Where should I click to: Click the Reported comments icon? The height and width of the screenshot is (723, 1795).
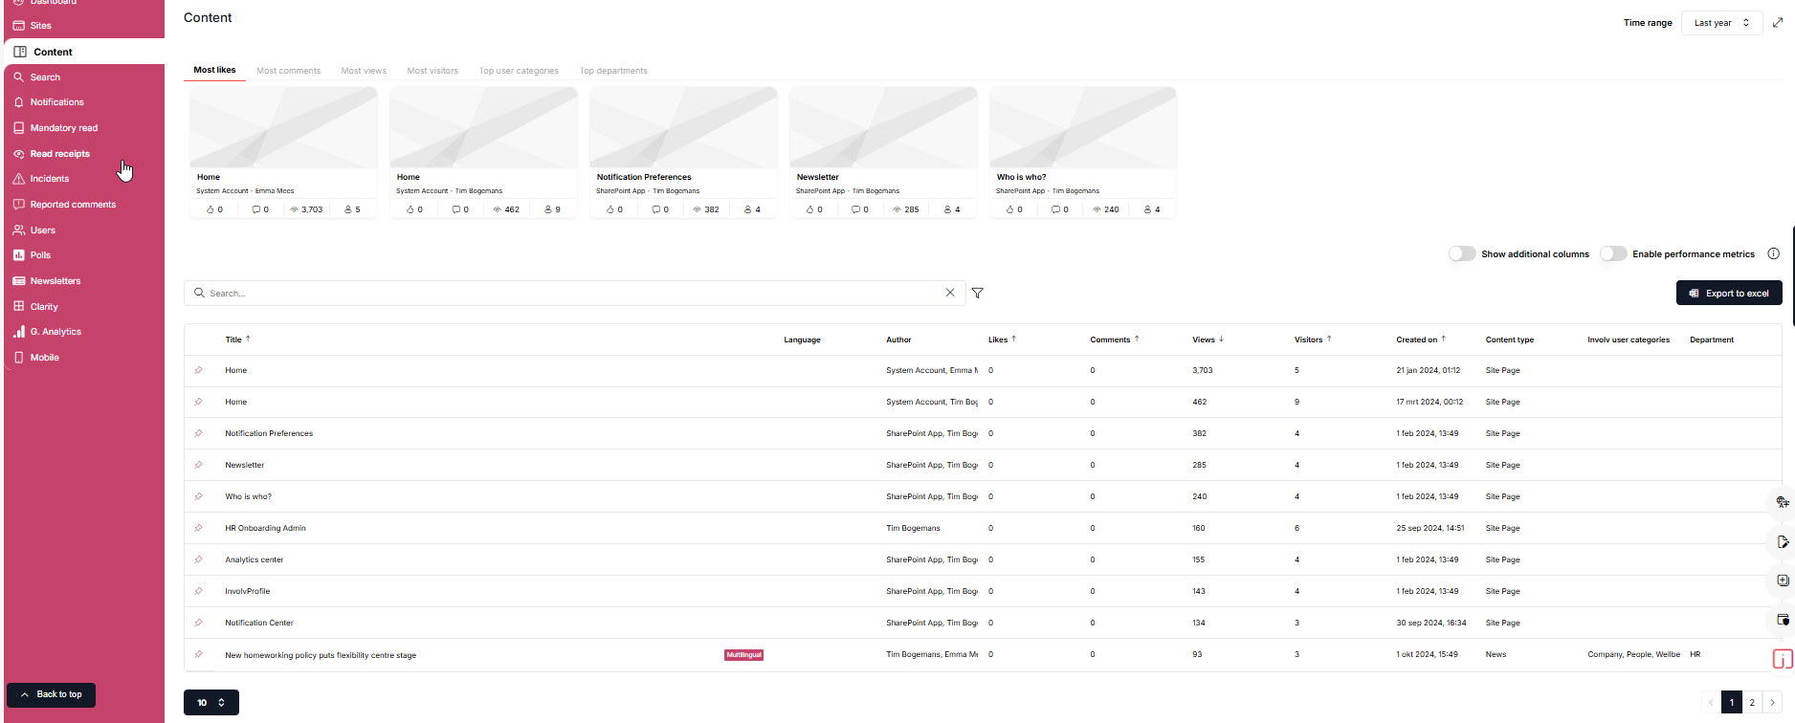point(19,205)
